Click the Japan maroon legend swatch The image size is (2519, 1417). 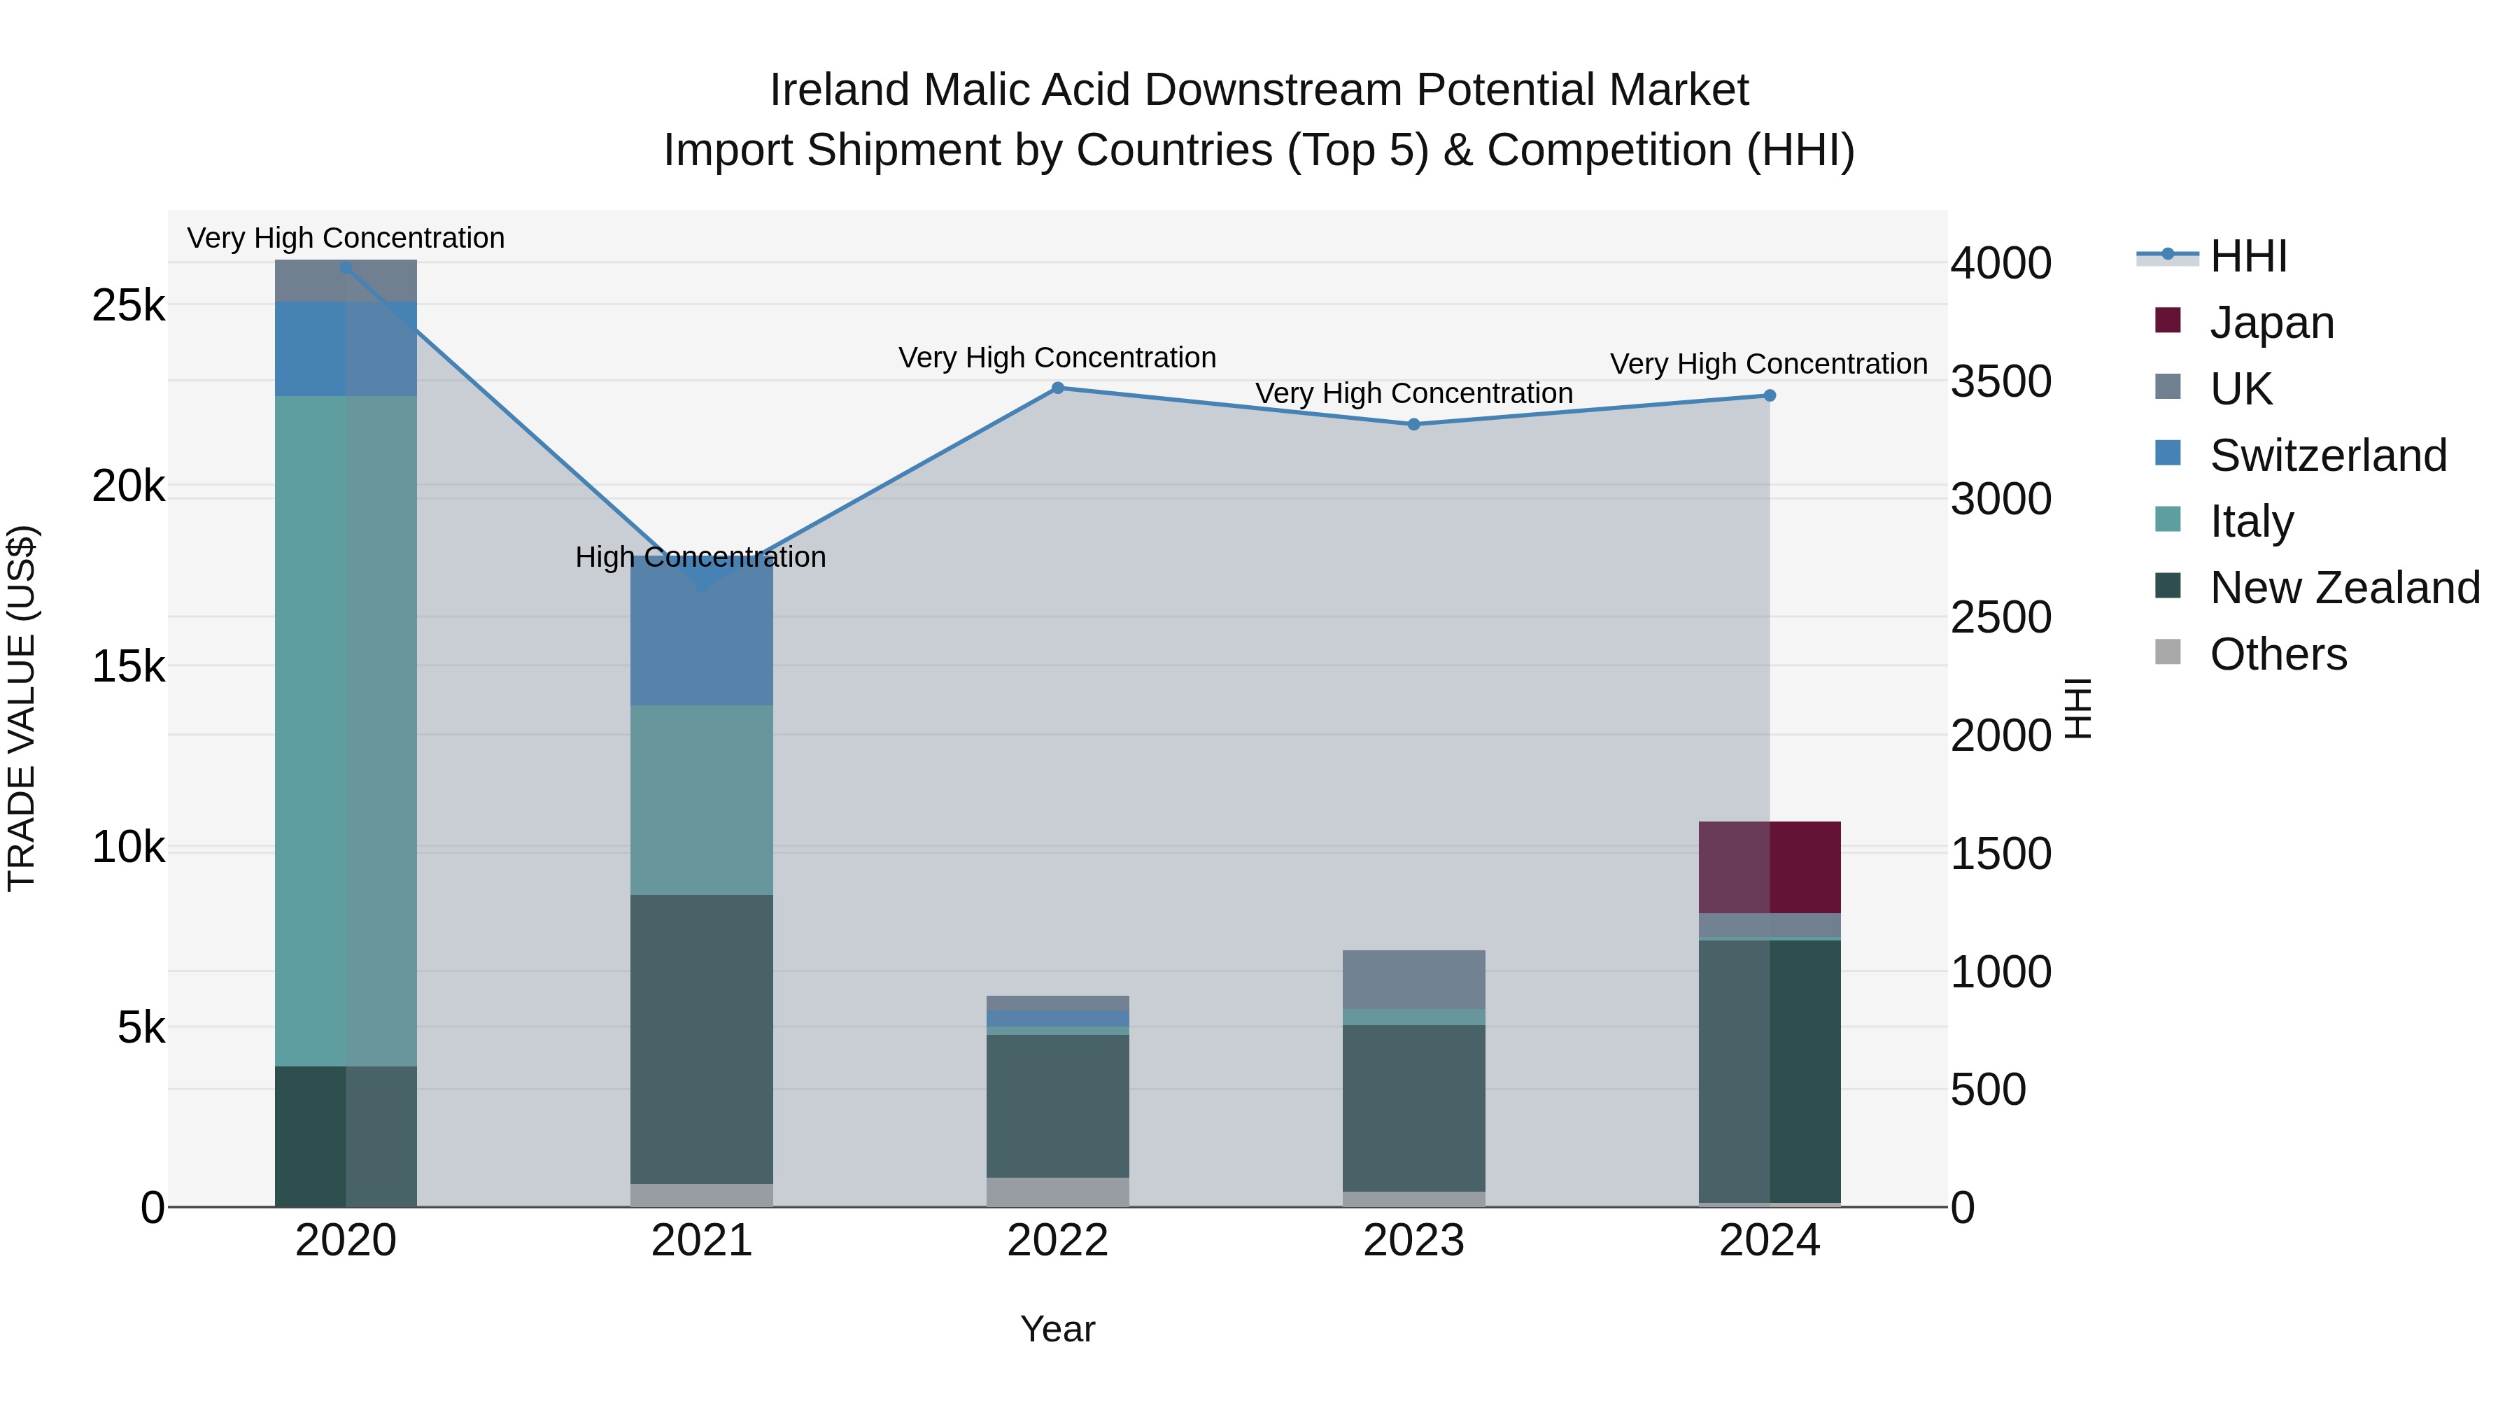click(x=2168, y=320)
